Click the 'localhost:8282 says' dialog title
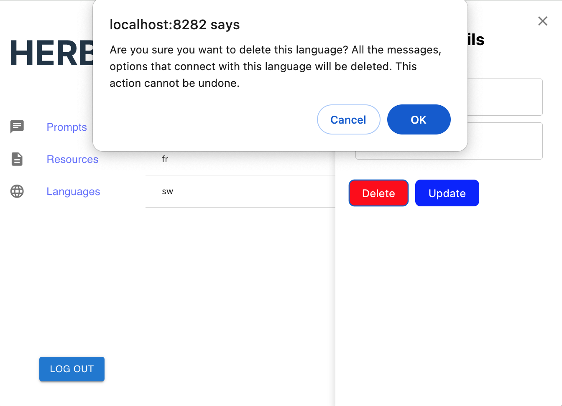The width and height of the screenshot is (562, 406). coord(175,25)
